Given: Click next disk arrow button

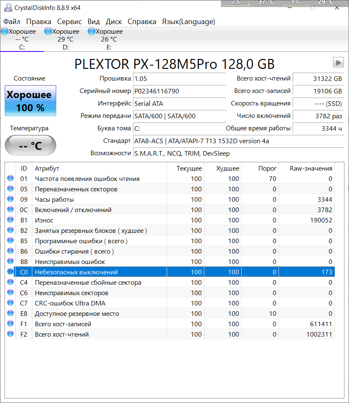Looking at the screenshot, I should pyautogui.click(x=338, y=62).
